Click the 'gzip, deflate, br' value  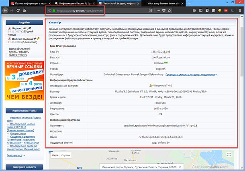[x=161, y=143]
